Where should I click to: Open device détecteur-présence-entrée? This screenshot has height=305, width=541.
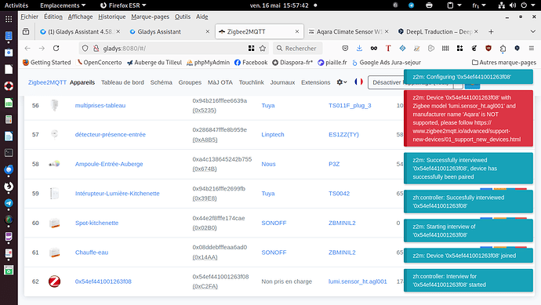(x=111, y=135)
